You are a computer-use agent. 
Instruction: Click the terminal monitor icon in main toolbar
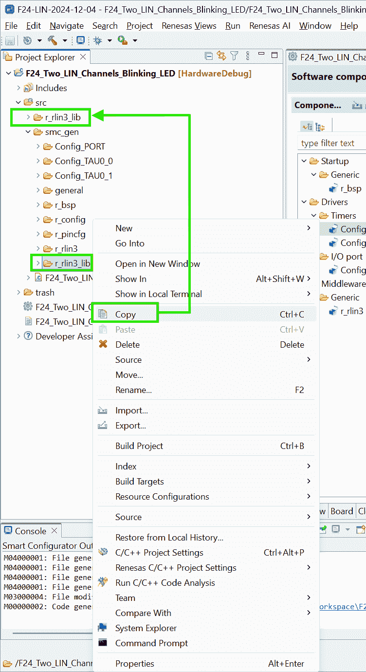[x=80, y=41]
